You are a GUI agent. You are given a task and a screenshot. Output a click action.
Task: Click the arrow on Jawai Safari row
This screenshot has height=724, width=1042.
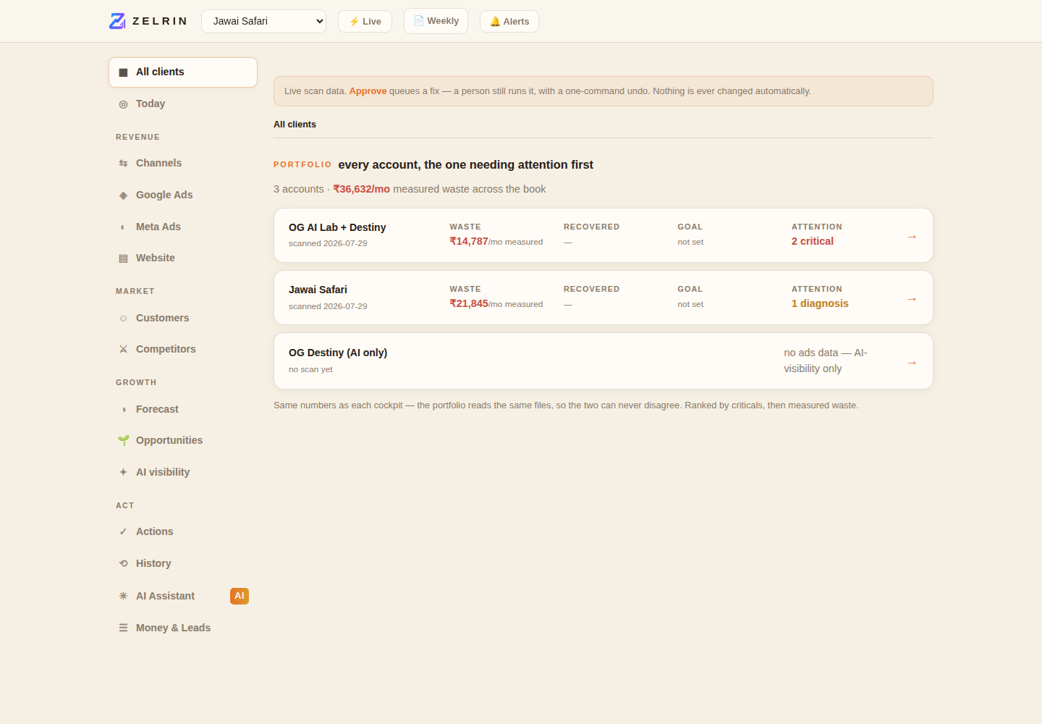(x=912, y=299)
